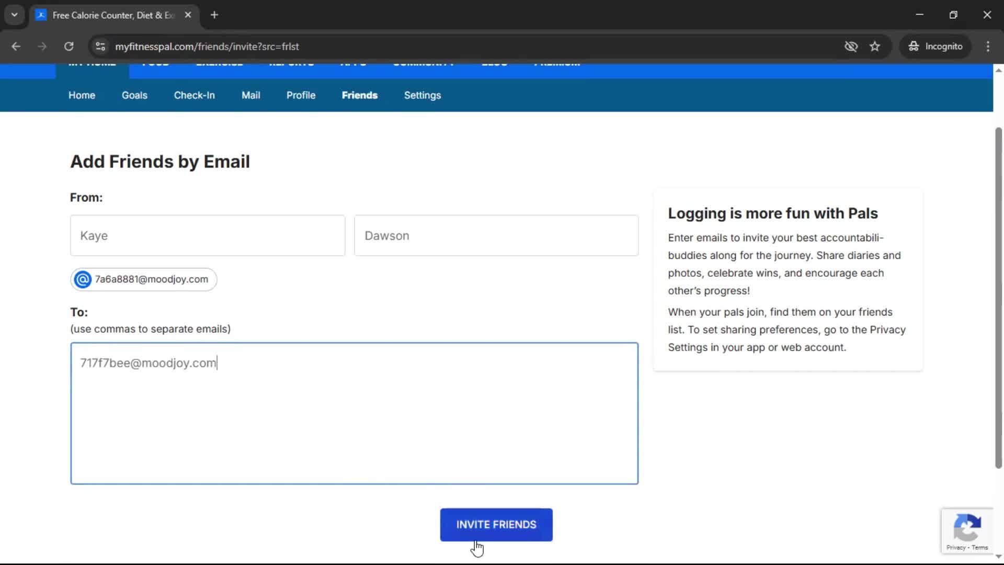Open the Profile submenu item
Viewport: 1004px width, 565px height.
tap(301, 95)
